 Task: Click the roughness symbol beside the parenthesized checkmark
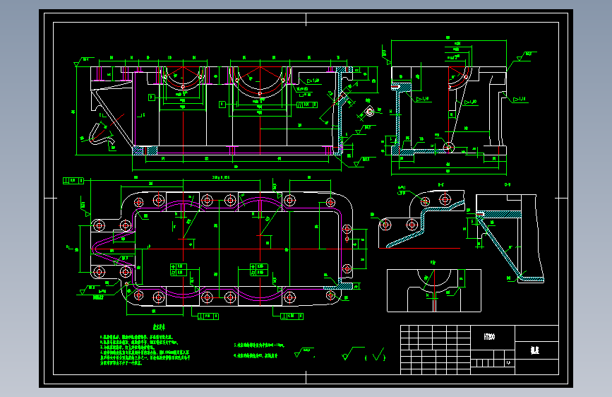(x=352, y=353)
